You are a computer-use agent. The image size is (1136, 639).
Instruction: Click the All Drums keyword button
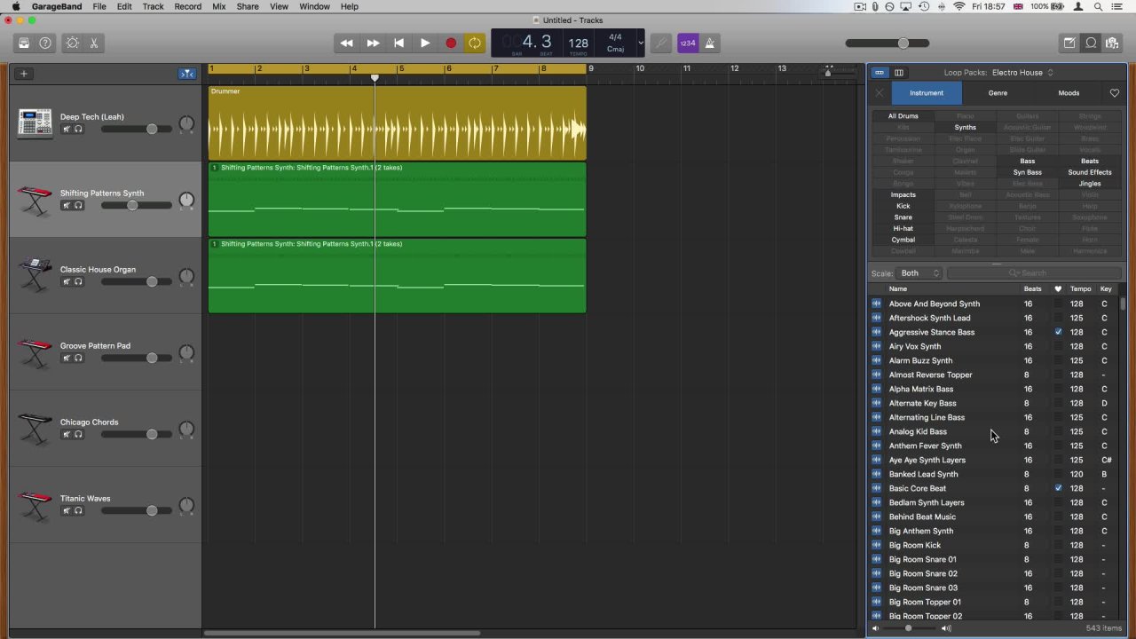click(x=903, y=115)
